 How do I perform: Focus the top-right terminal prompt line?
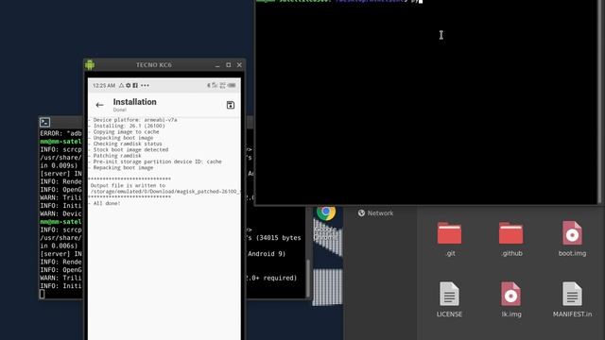pos(339,1)
